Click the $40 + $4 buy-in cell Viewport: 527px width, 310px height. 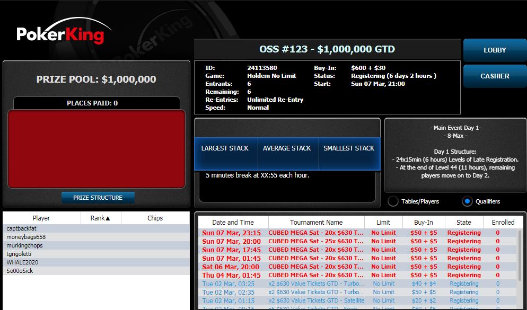point(424,284)
